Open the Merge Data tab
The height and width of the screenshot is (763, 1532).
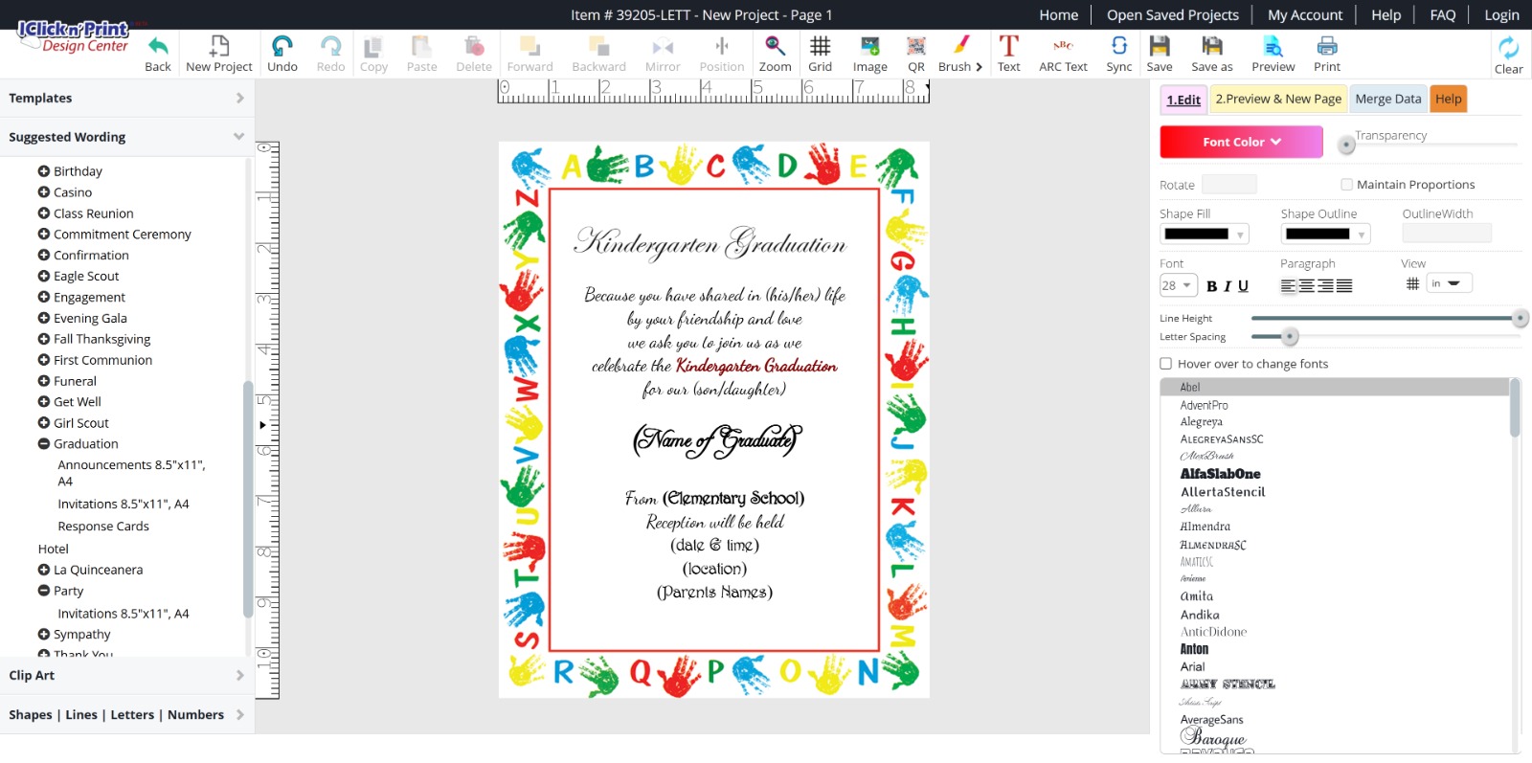click(x=1387, y=100)
